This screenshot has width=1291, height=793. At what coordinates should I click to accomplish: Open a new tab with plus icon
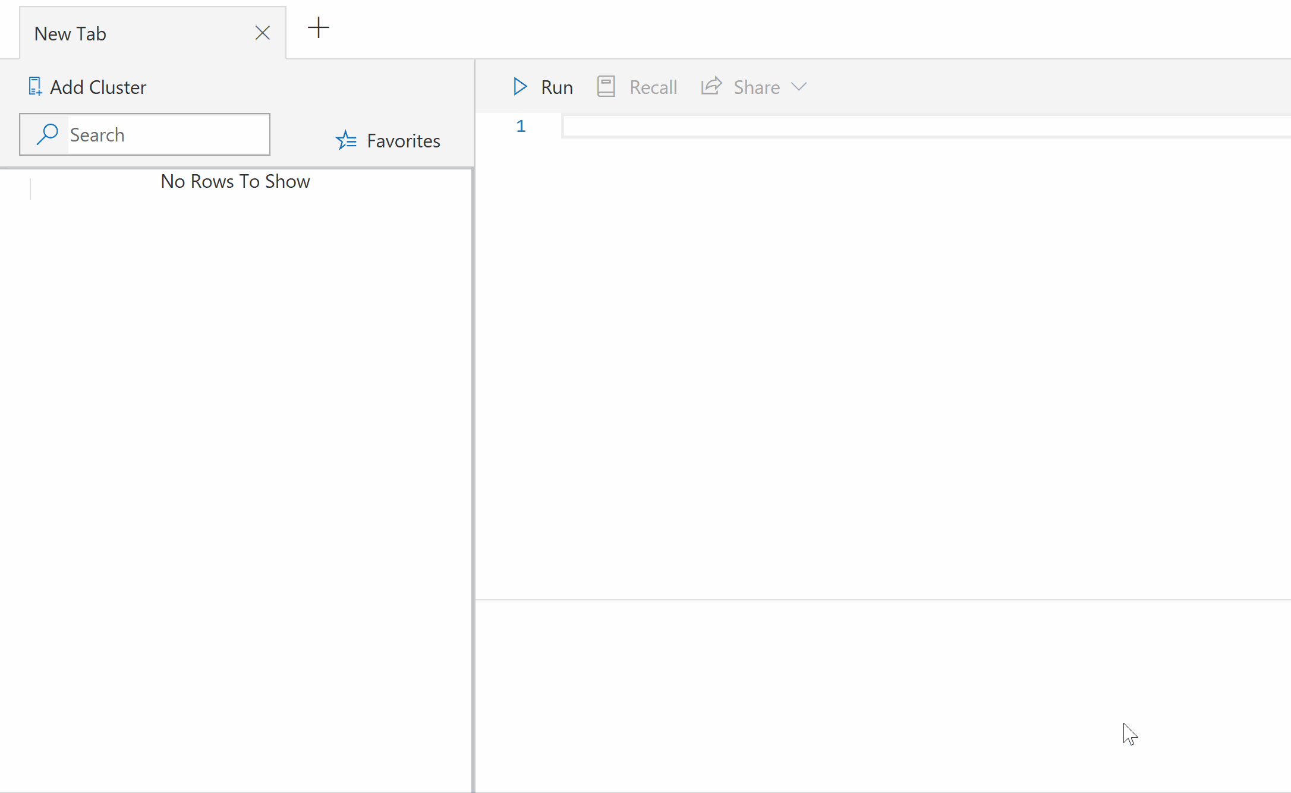319,28
